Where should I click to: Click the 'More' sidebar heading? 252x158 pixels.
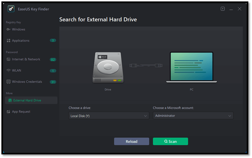(x=9, y=93)
